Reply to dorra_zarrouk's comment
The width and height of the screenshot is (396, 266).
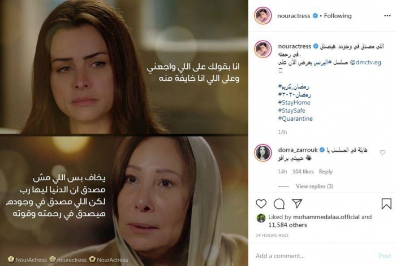(x=325, y=172)
